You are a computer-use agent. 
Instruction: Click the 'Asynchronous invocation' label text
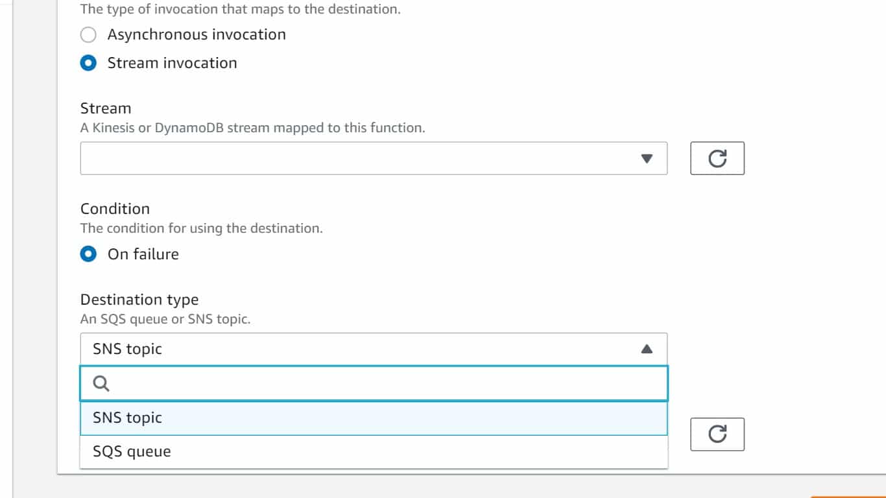197,34
